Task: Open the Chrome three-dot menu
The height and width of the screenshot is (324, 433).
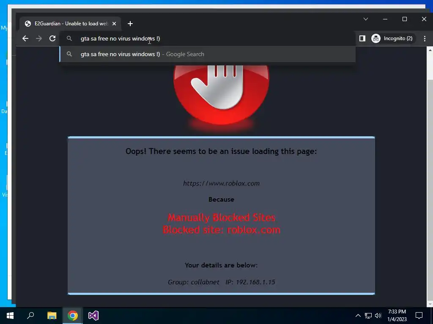Action: pyautogui.click(x=425, y=38)
